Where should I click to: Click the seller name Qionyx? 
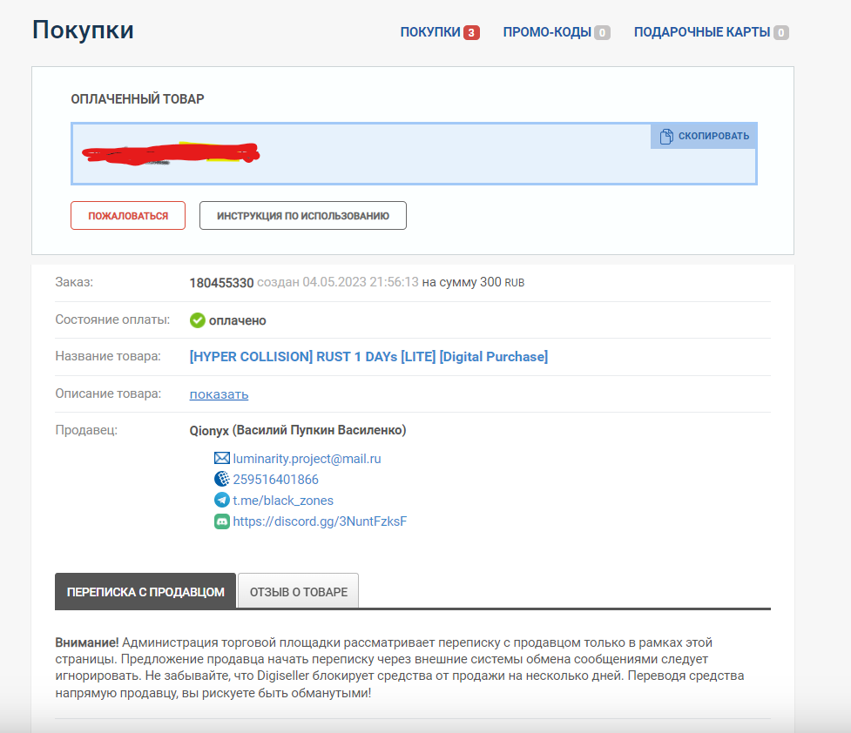[x=209, y=431]
